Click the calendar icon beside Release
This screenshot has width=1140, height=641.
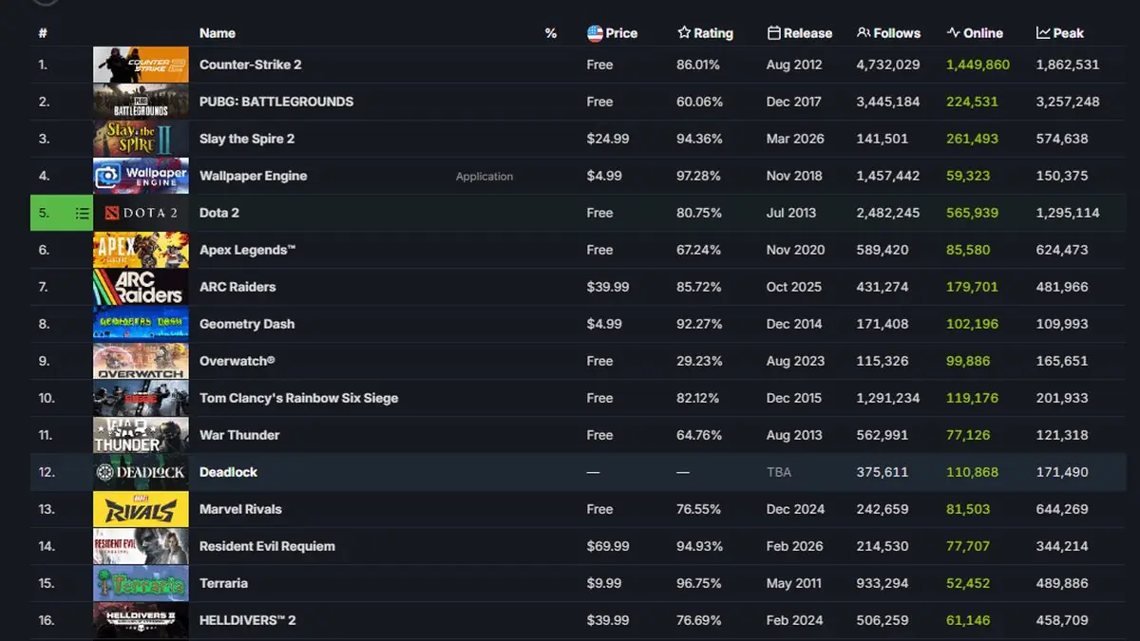pyautogui.click(x=774, y=33)
